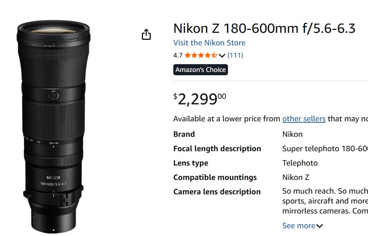Viewport: 368px width, 236px height.
Task: Click the Camera lens description label
Action: (217, 192)
